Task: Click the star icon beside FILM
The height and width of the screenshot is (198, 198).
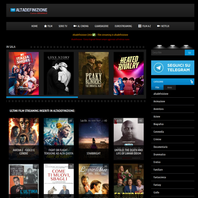Action: 46,26
